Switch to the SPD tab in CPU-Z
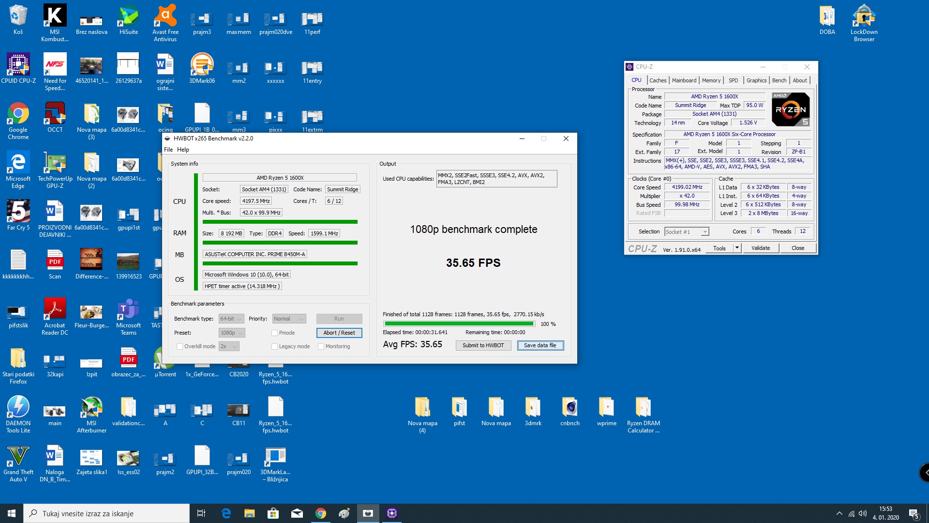929x523 pixels. click(733, 80)
